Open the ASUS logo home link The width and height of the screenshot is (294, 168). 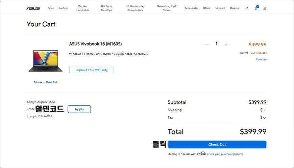[33, 8]
